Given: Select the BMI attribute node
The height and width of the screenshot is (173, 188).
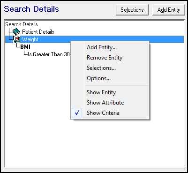Looking at the screenshot, I should click(25, 47).
